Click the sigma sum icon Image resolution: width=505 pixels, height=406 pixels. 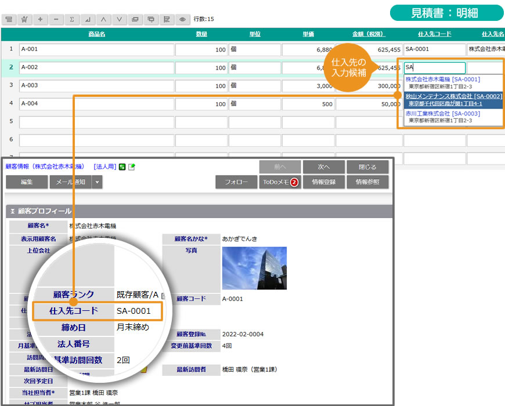72,19
